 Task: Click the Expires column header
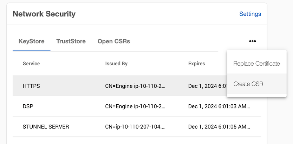[x=197, y=64]
